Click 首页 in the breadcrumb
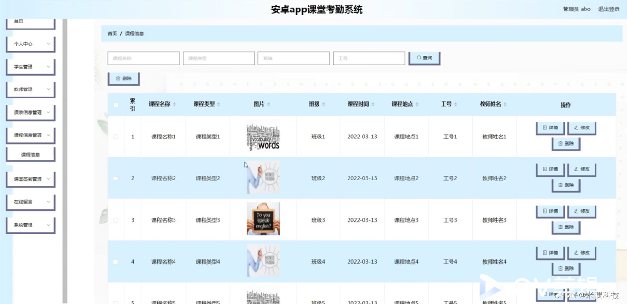Screen dimensions: 627x304 tap(112, 34)
